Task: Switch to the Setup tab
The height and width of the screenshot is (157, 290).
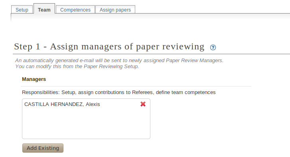Action: pyautogui.click(x=22, y=10)
